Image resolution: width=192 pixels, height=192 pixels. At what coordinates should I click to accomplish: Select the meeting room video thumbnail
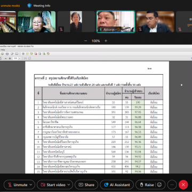point(8,22)
